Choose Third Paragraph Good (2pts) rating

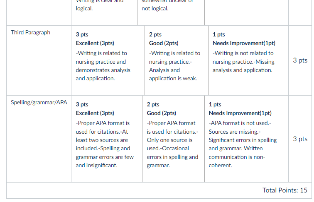coord(177,60)
